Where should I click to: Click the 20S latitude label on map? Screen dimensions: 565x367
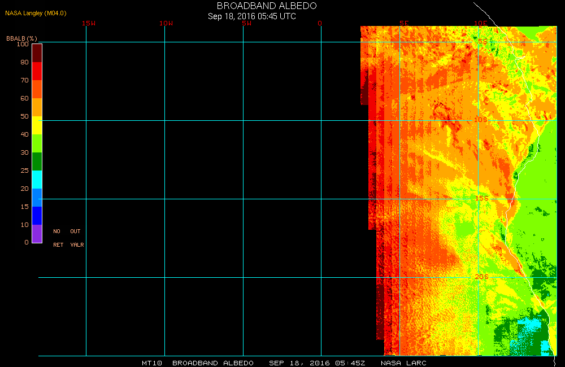(x=481, y=277)
